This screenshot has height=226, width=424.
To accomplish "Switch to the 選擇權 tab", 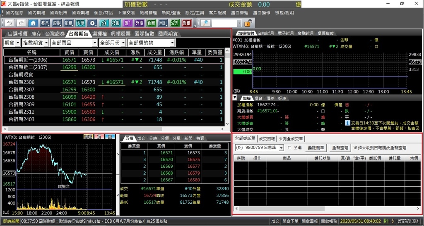I will click(99, 34).
